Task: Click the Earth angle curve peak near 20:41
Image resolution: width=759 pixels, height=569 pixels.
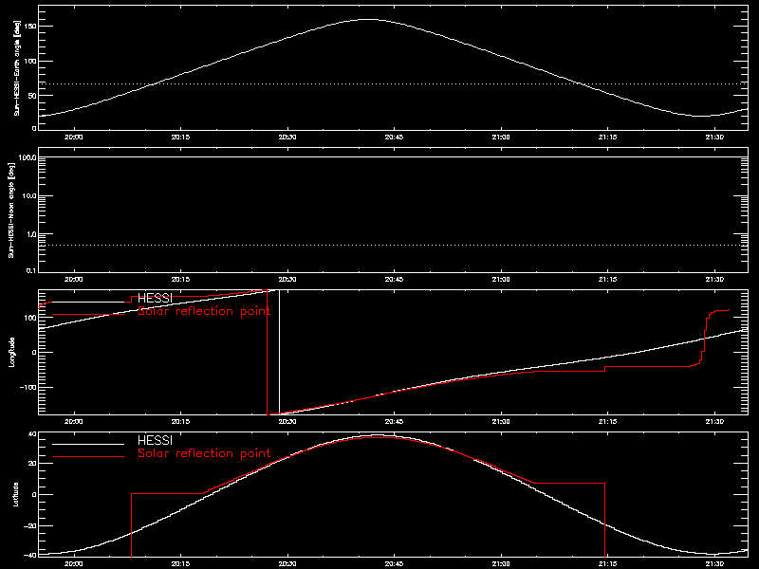Action: 368,19
